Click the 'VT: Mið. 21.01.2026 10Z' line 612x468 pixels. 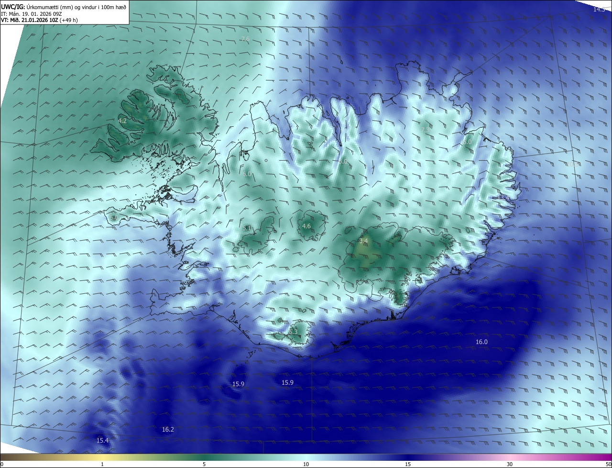point(29,20)
